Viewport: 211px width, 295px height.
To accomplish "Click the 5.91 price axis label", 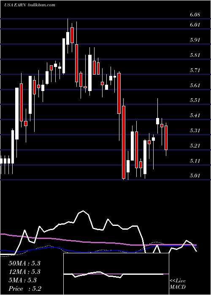I will [195, 40].
